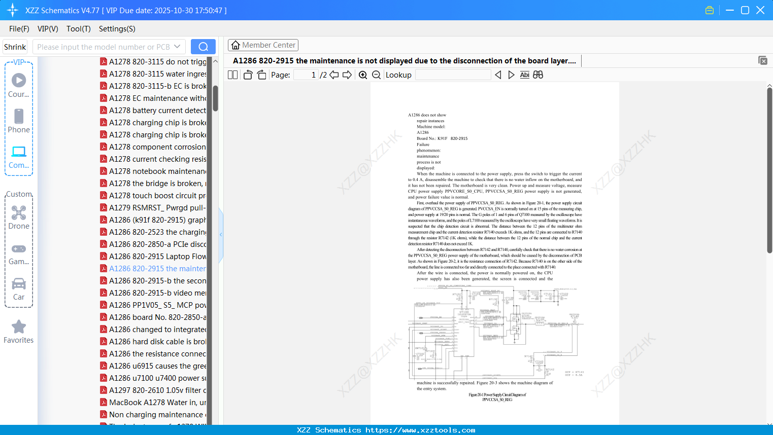Open 'A1286 hard disk cable is bro' file
Image resolution: width=773 pixels, height=435 pixels.
click(153, 342)
